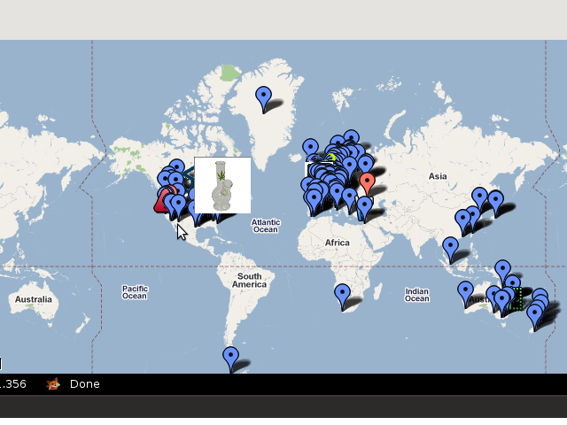This screenshot has width=567, height=425.
Task: Click the Africa label on the map
Action: point(337,242)
